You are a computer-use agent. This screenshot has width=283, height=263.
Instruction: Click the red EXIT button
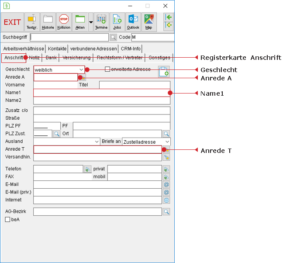tap(13, 22)
